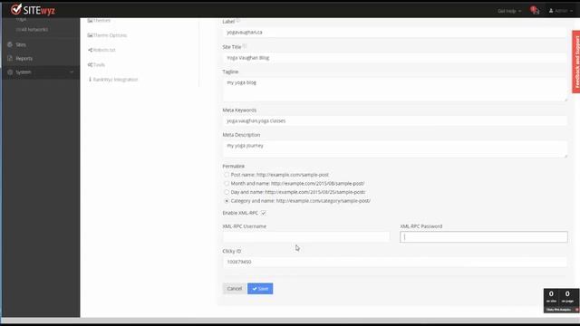Click the System gear icon
This screenshot has height=326, width=580.
coord(10,72)
